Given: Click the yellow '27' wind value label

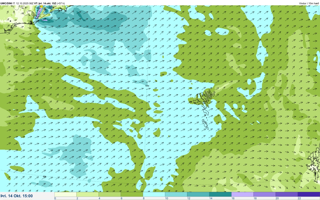Looking at the screenshot, I should click(x=41, y=6).
